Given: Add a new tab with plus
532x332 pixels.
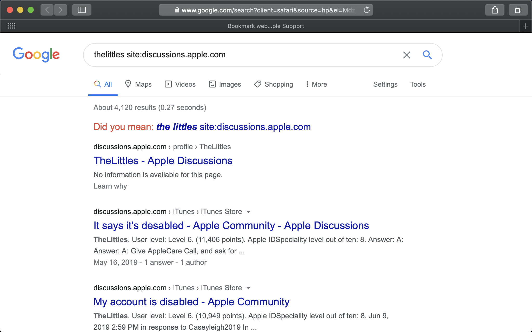Looking at the screenshot, I should 525,26.
